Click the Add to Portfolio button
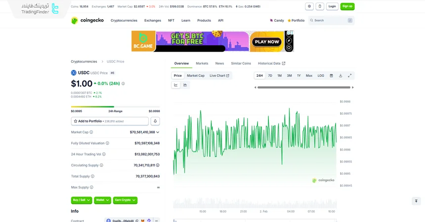 [110, 121]
